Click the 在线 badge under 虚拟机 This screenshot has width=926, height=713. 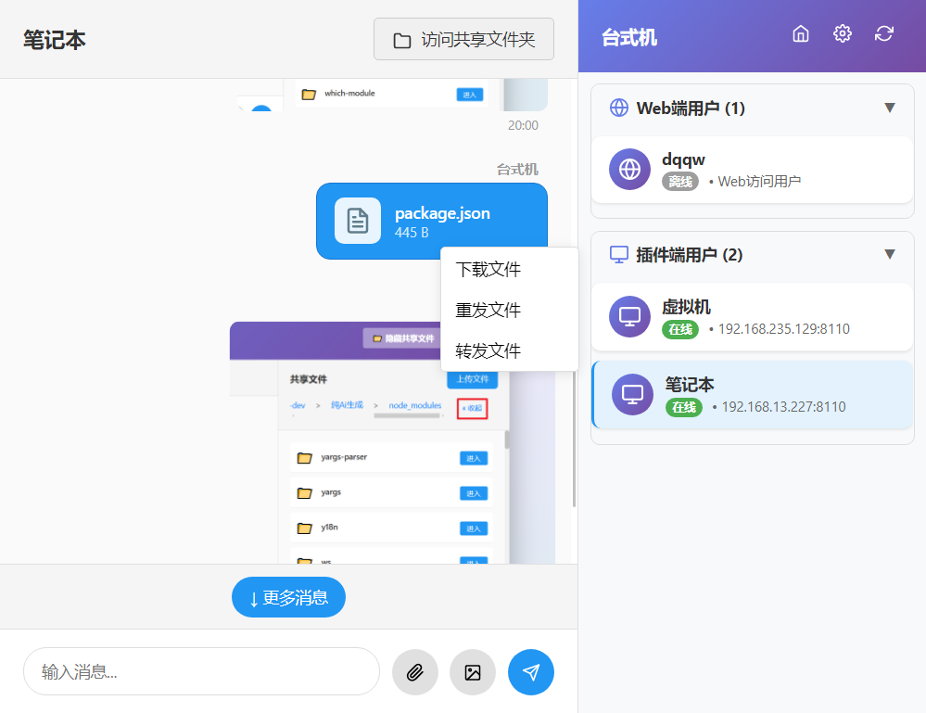click(x=680, y=329)
